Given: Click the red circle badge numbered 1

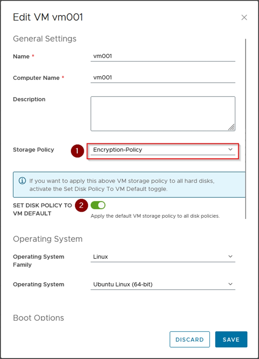Looking at the screenshot, I should click(77, 151).
